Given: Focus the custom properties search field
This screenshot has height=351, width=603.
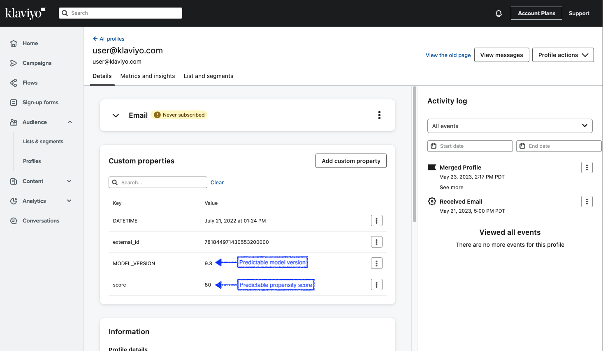Looking at the screenshot, I should [x=158, y=182].
